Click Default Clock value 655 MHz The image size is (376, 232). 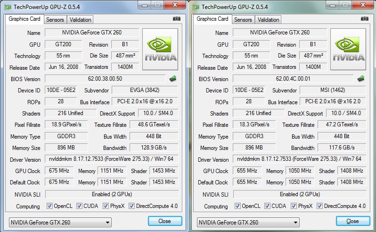pyautogui.click(x=247, y=182)
